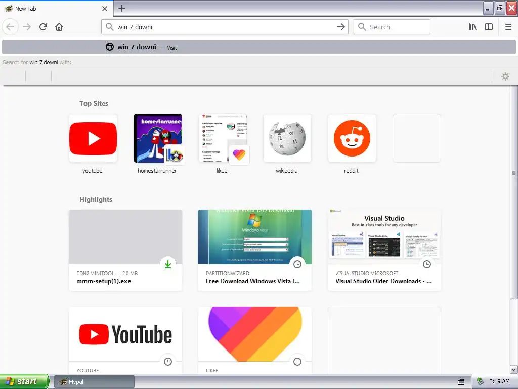Reload the current page
The image size is (518, 389).
pyautogui.click(x=44, y=27)
